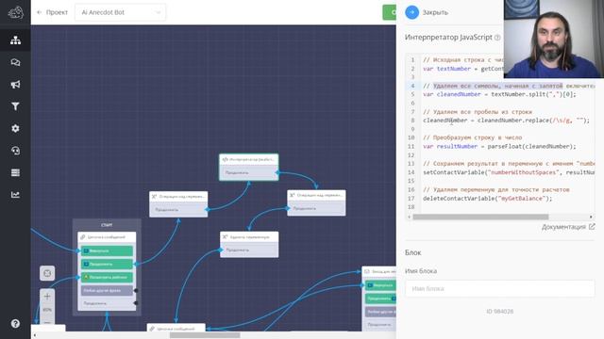This screenshot has height=339, width=604.
Task: Click line number 1 in code gutter
Action: (412, 60)
